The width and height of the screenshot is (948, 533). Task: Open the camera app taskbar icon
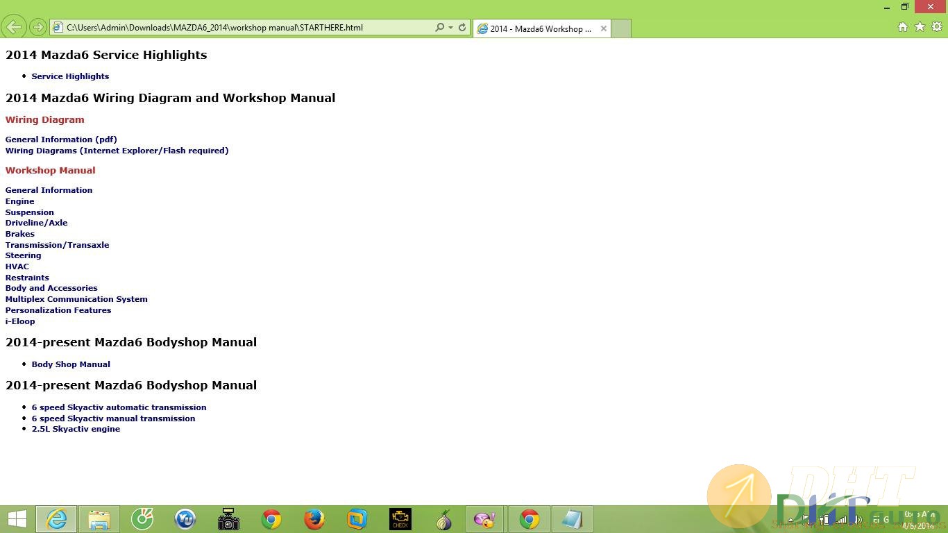228,519
